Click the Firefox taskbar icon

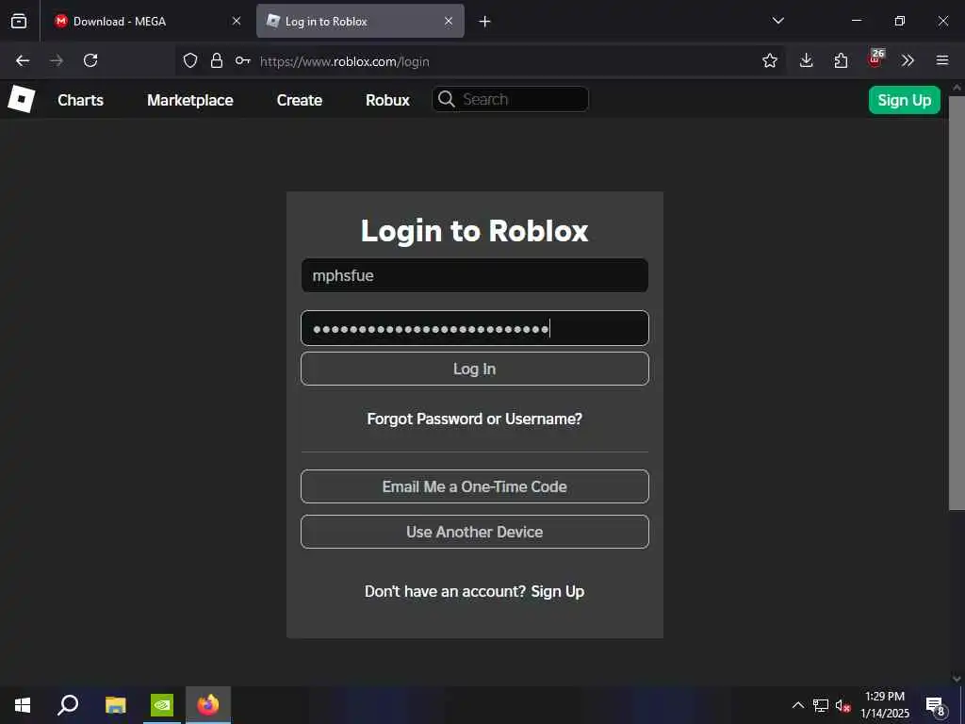(208, 705)
